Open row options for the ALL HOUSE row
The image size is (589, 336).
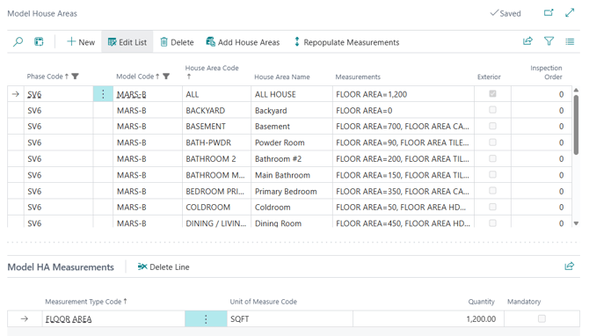[103, 94]
